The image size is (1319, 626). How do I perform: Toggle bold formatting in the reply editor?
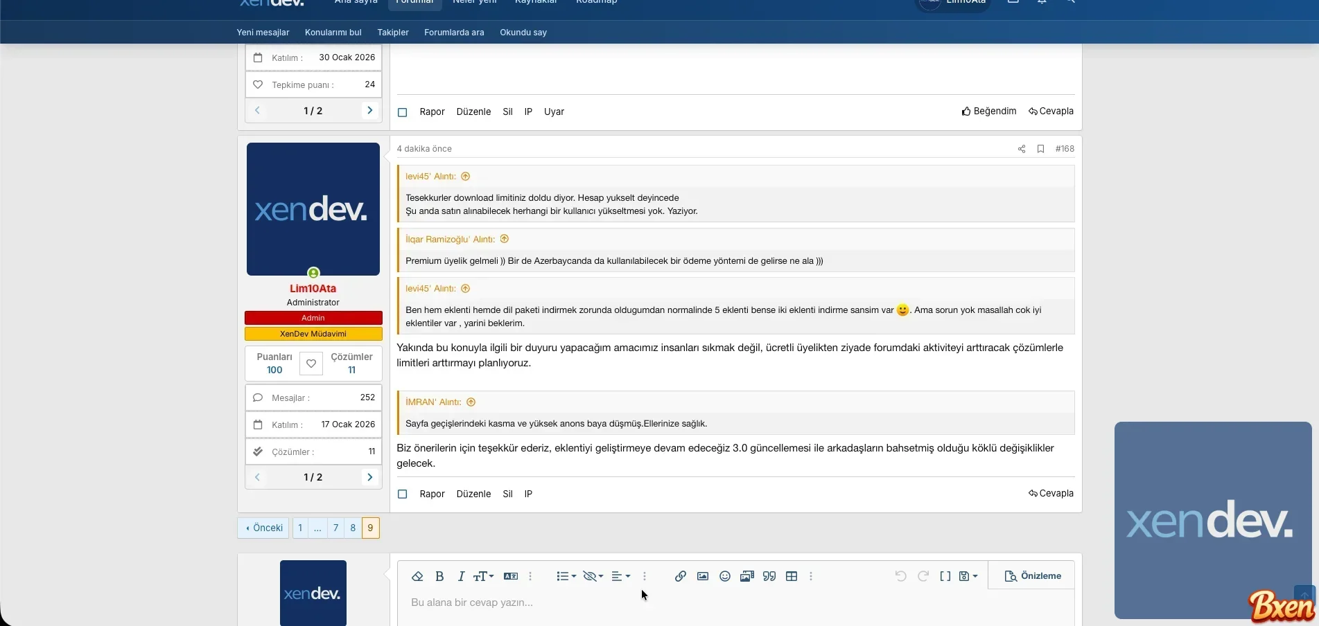point(439,576)
